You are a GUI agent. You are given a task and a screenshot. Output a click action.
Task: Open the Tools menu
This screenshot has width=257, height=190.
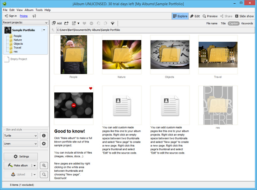pos(39,10)
